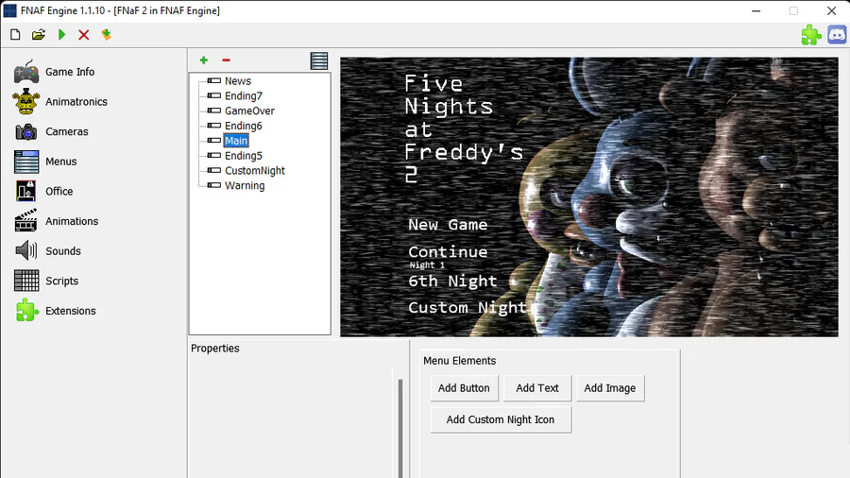Click the Properties panel scrollbar
The width and height of the screenshot is (850, 478).
pos(400,428)
